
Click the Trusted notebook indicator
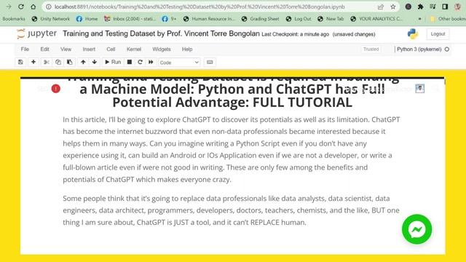(371, 49)
